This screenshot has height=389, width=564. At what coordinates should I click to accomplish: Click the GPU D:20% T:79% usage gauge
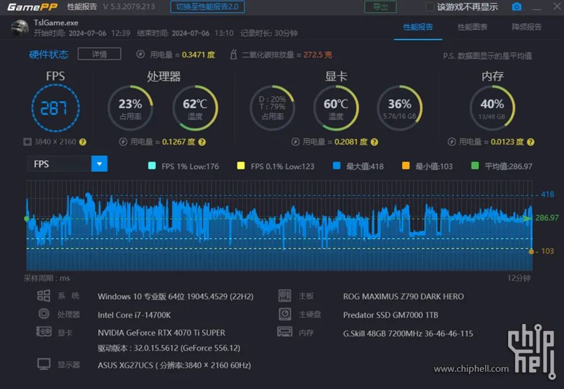click(272, 108)
